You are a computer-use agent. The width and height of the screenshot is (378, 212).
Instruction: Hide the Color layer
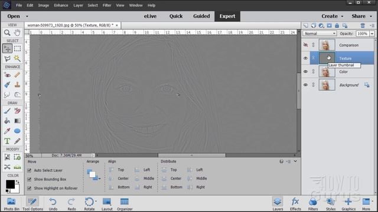click(x=305, y=71)
